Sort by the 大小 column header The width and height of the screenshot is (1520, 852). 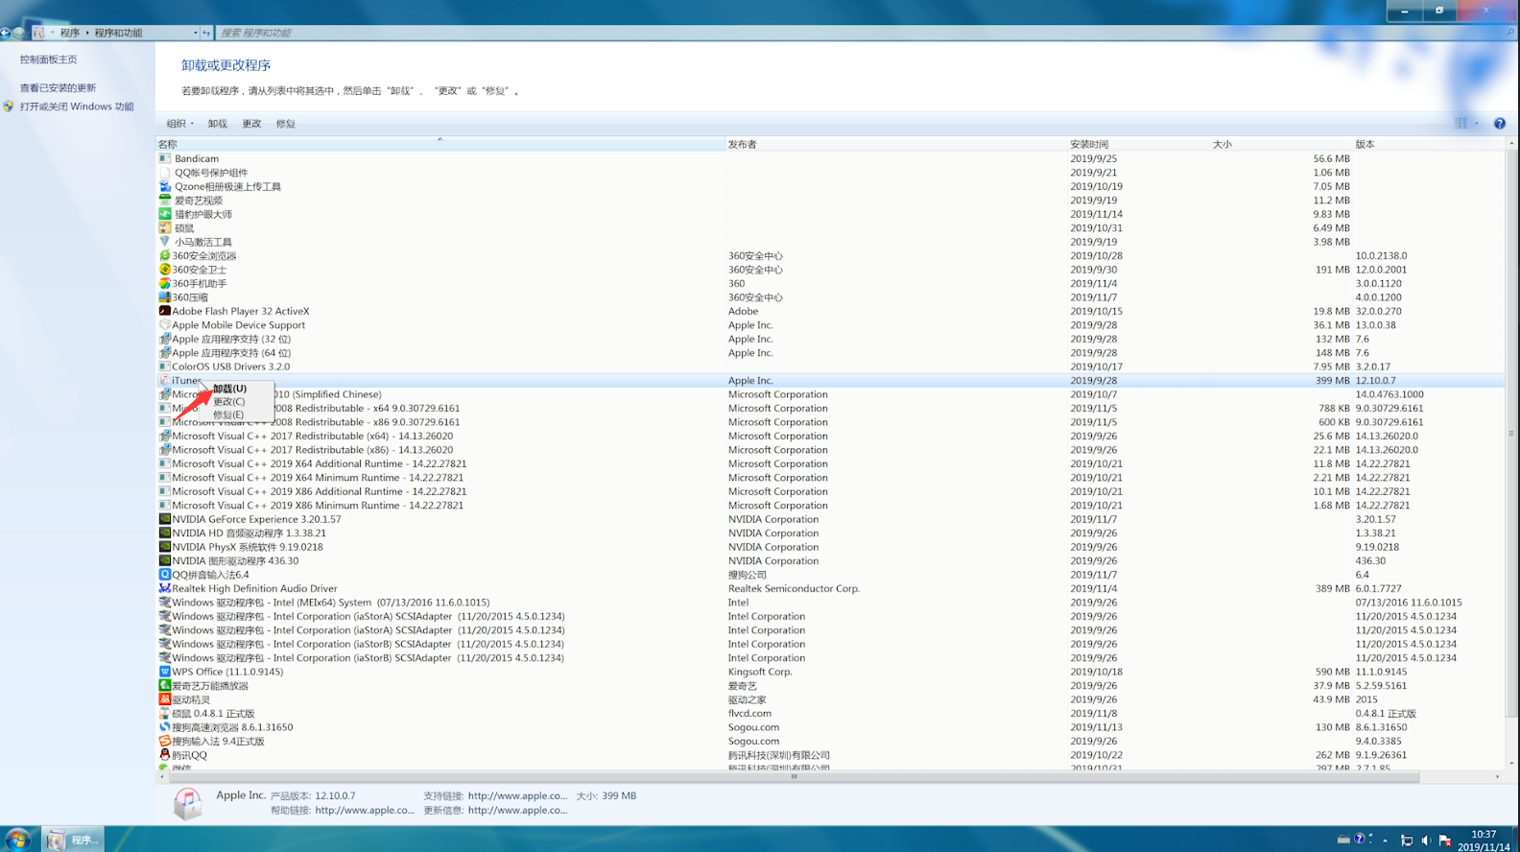(1281, 144)
